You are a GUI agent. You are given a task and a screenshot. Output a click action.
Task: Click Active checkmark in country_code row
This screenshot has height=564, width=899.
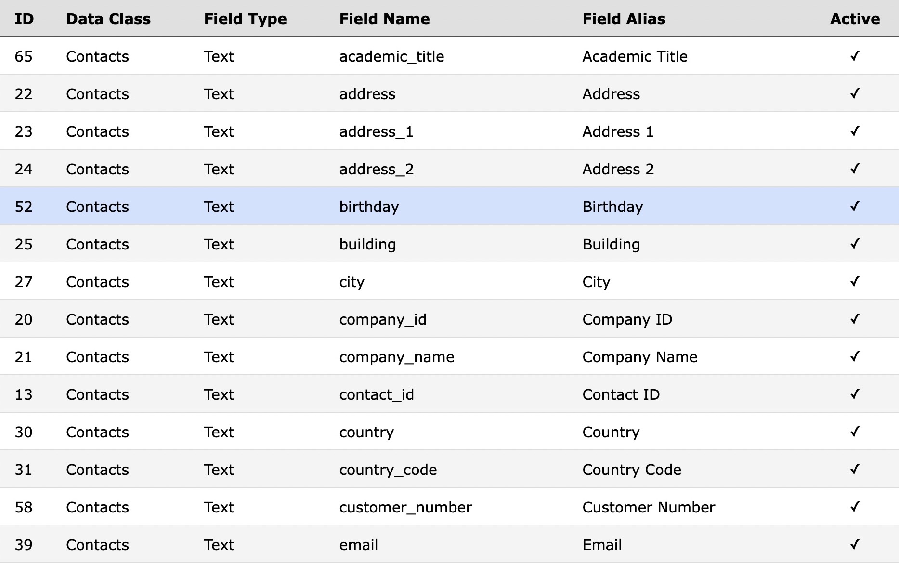(x=855, y=470)
